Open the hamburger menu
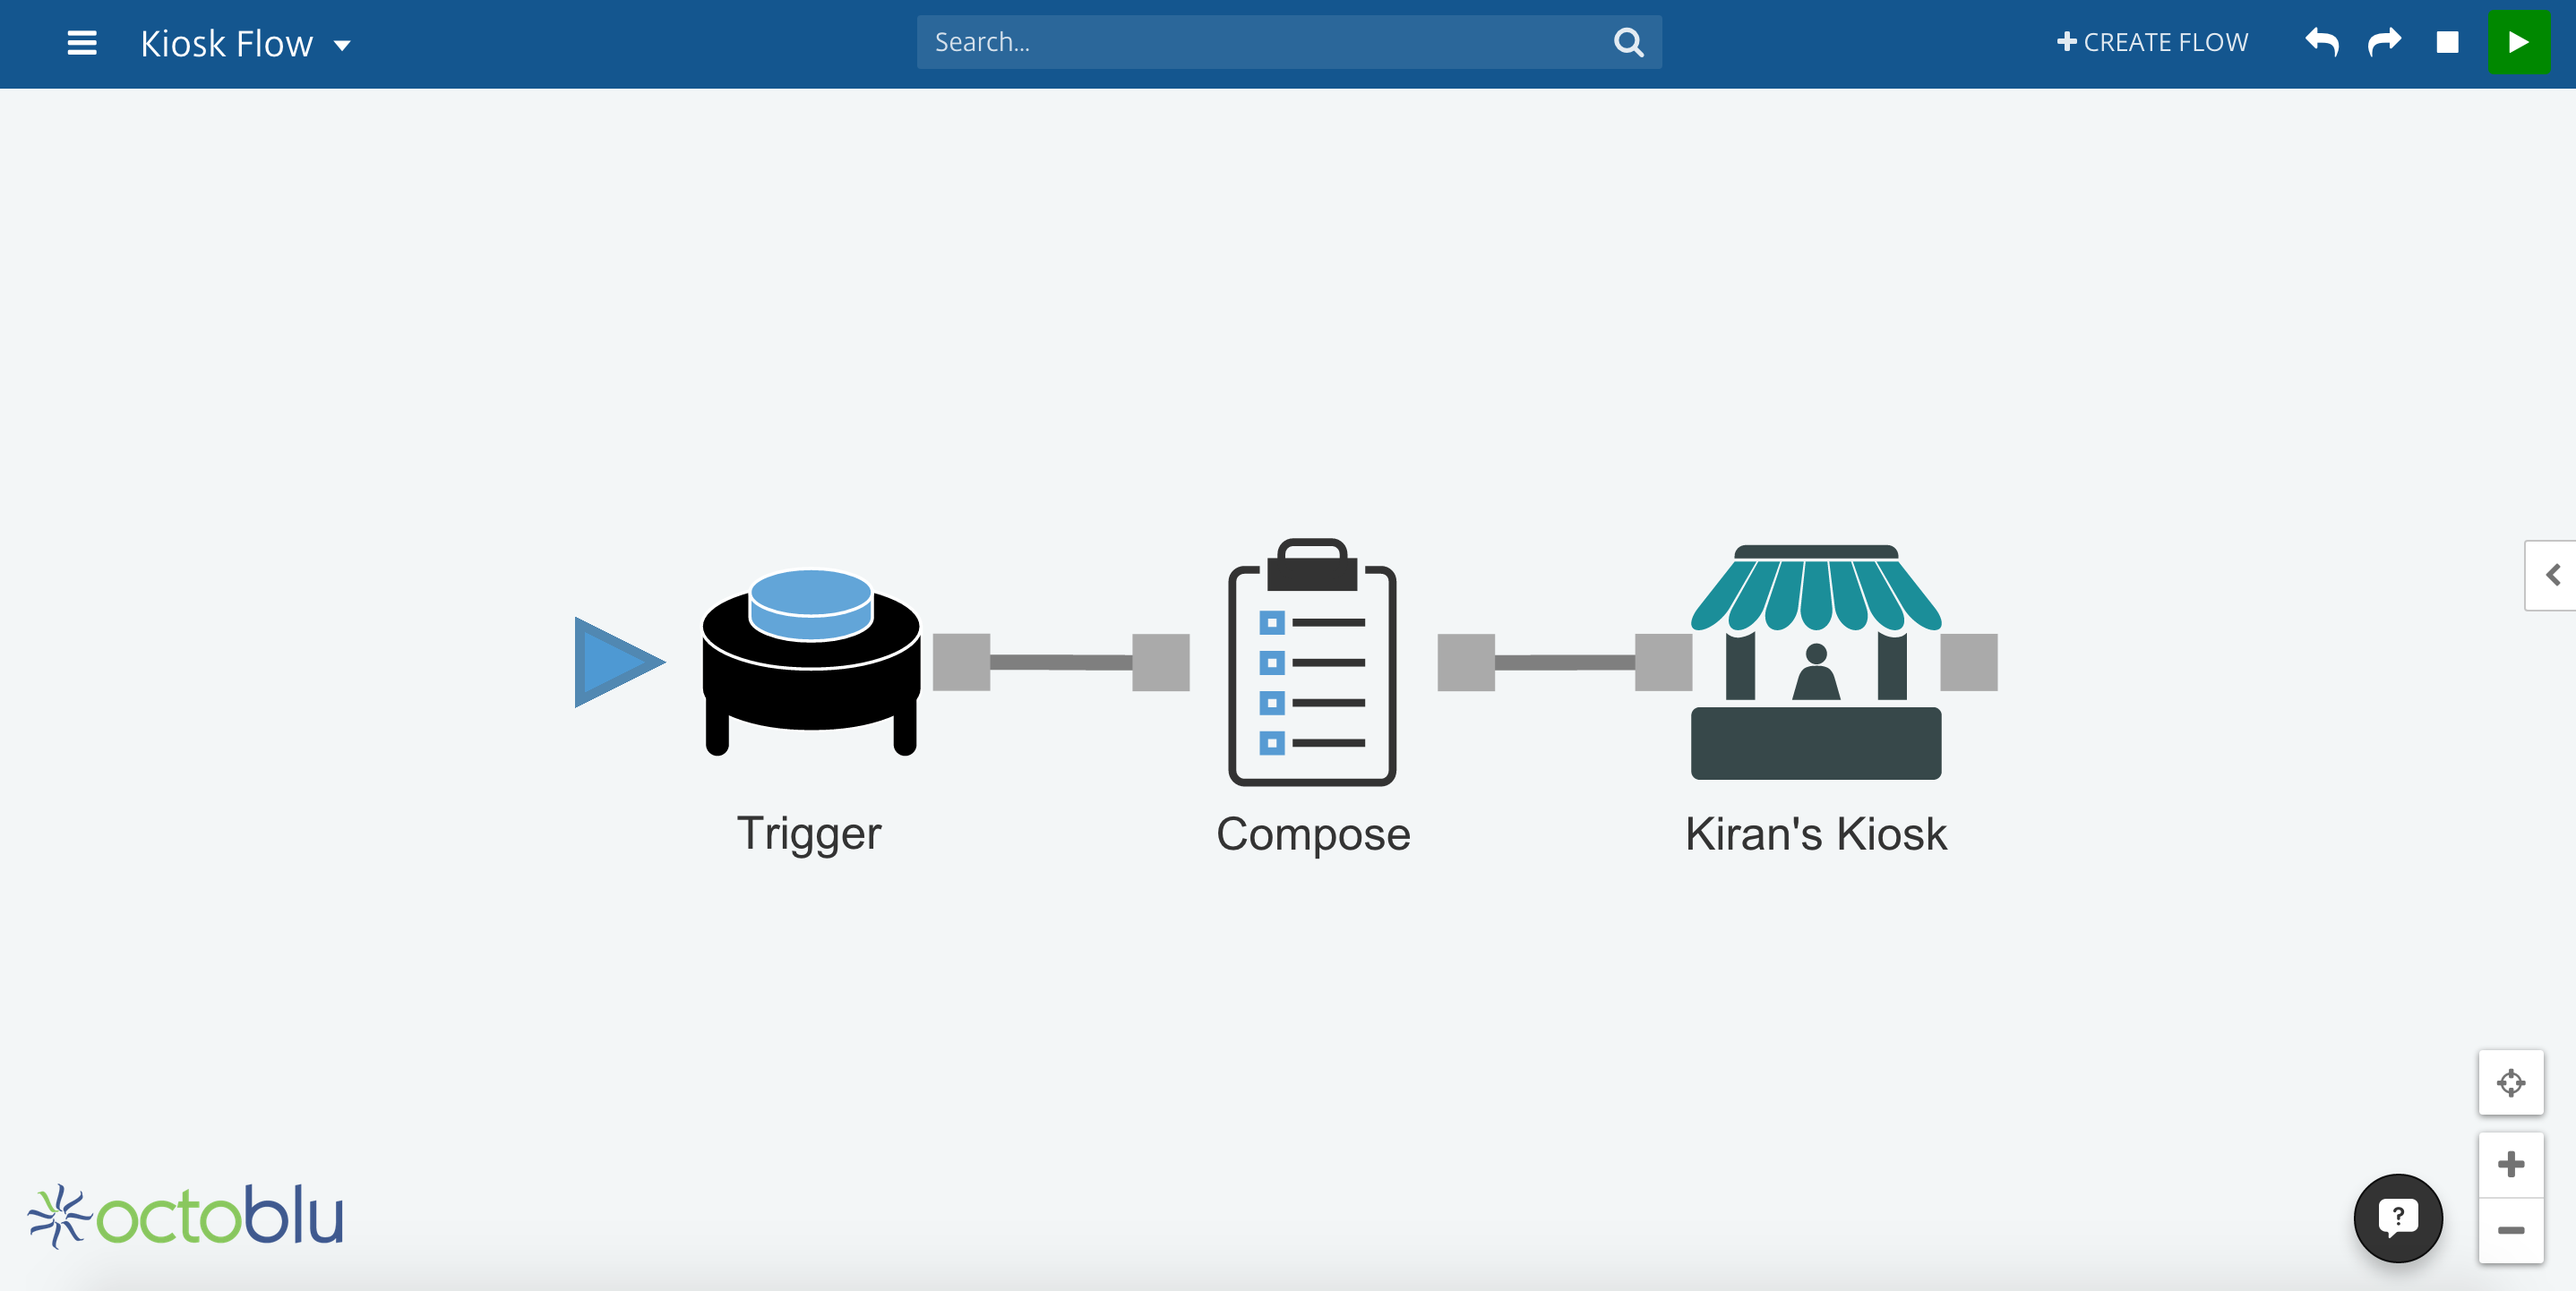This screenshot has height=1291, width=2576. pos(81,43)
